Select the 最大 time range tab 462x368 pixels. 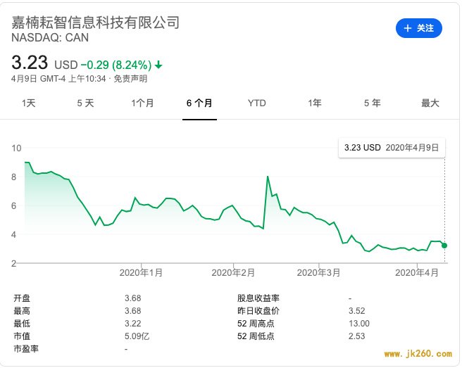430,103
